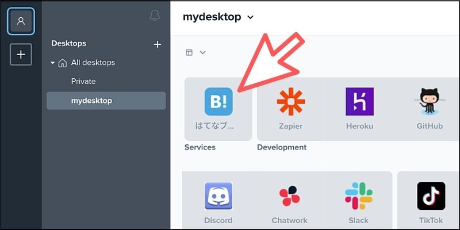Click the home icon beside All desktops
Viewport: 460px width, 230px height.
point(63,63)
